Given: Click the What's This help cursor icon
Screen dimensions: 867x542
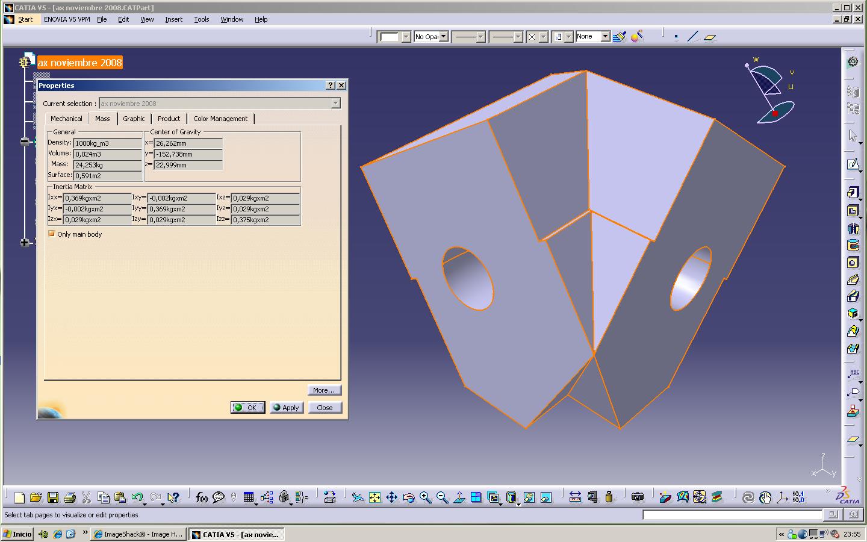Looking at the screenshot, I should [173, 497].
